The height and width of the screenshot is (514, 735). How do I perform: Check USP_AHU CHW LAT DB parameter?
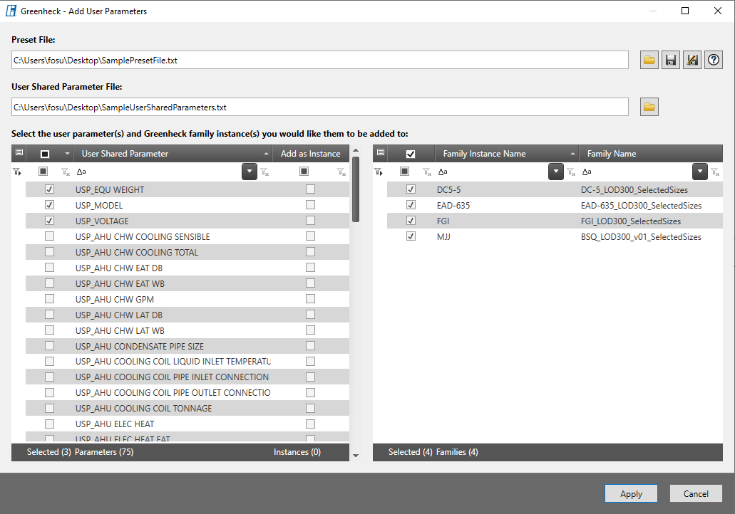coord(49,314)
